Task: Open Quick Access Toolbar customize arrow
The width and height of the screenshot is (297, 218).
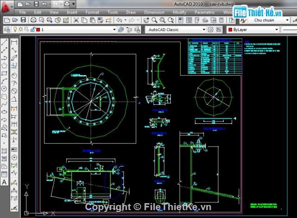Action: click(x=73, y=4)
